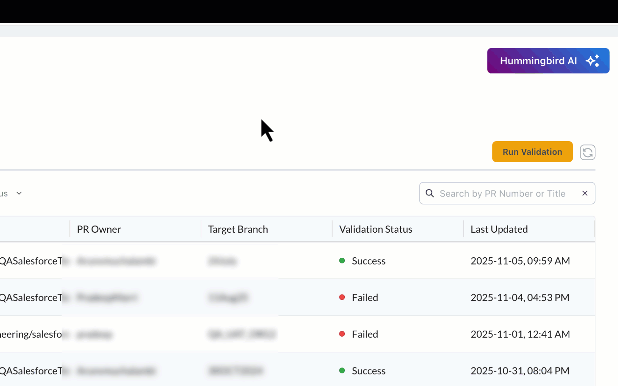Click the Run Validation button
Image resolution: width=618 pixels, height=386 pixels.
pos(532,152)
